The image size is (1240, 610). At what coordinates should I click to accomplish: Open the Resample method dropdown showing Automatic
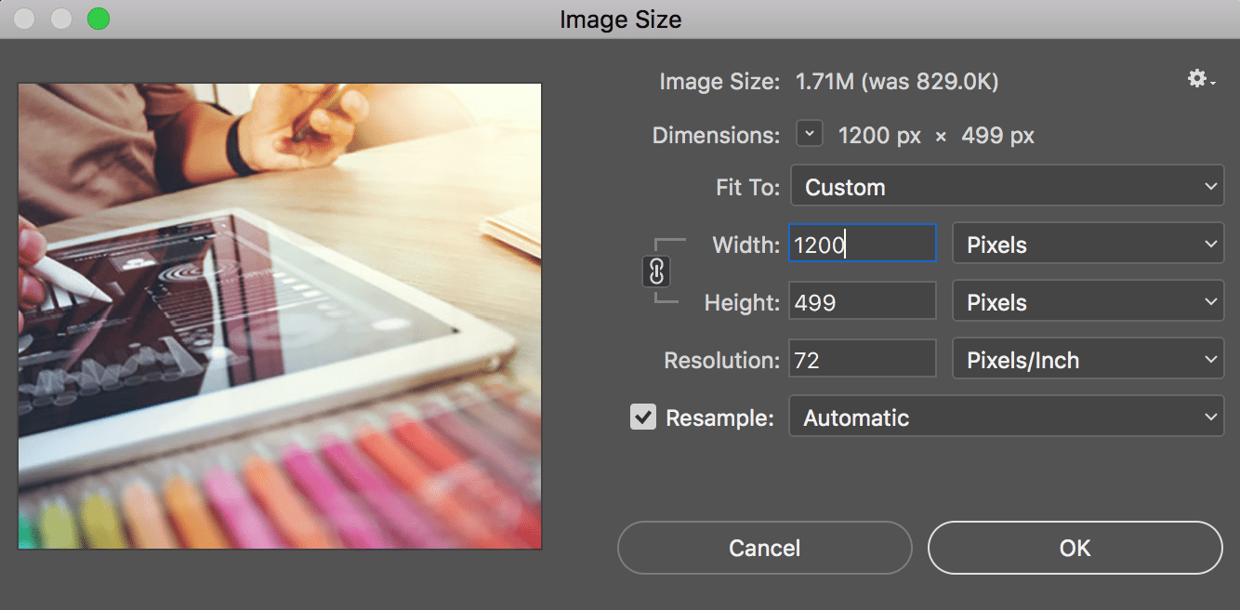[1007, 417]
